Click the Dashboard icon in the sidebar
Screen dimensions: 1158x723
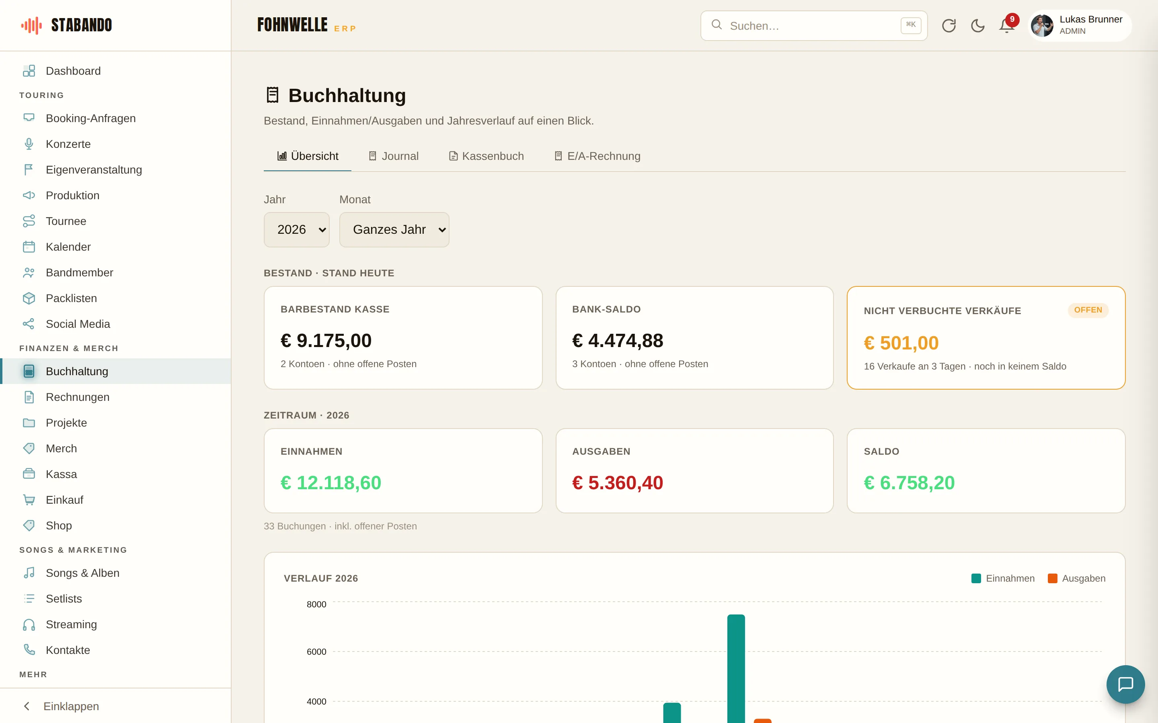click(x=29, y=71)
